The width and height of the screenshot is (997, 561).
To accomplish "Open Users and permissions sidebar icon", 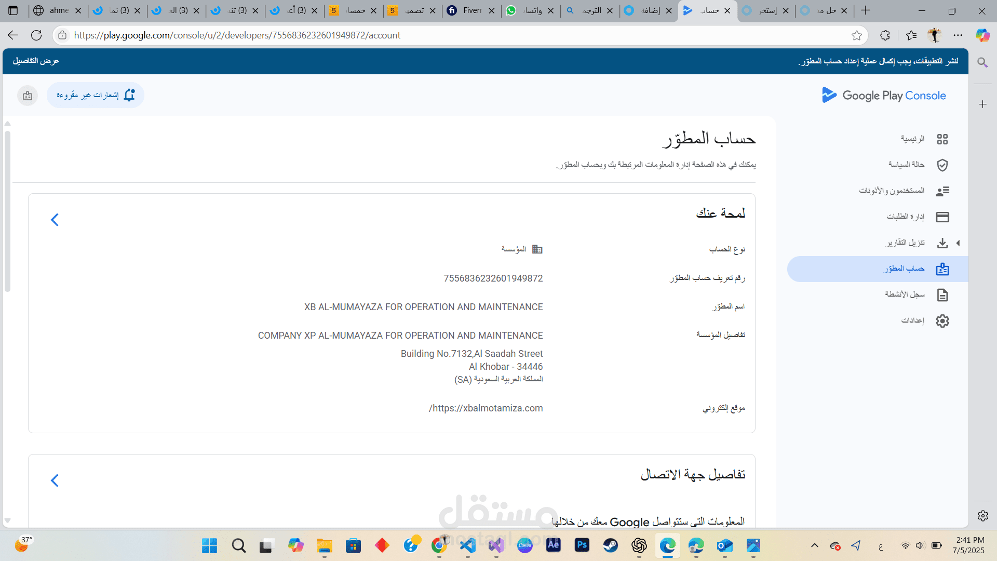I will (x=942, y=191).
